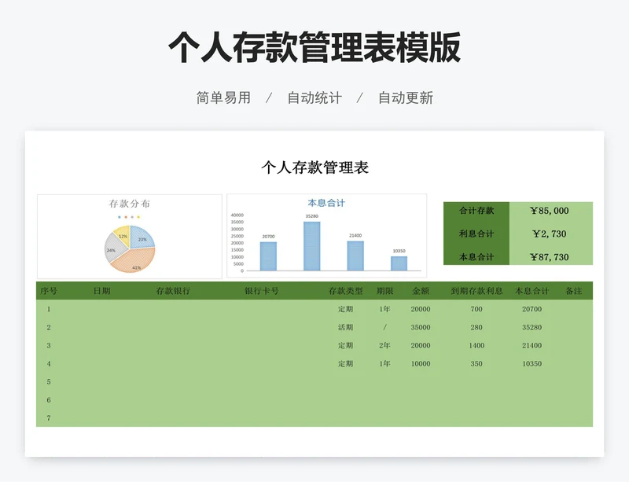The height and width of the screenshot is (482, 629).
Task: Select row number 6 in 序号 column
Action: [x=49, y=399]
